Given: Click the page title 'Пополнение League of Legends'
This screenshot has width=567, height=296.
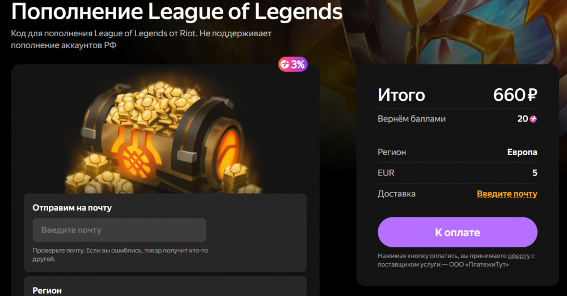Looking at the screenshot, I should tap(177, 11).
